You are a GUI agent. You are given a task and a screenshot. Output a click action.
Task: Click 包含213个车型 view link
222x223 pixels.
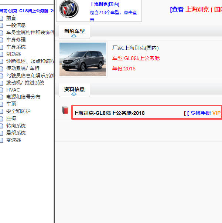coord(113,16)
